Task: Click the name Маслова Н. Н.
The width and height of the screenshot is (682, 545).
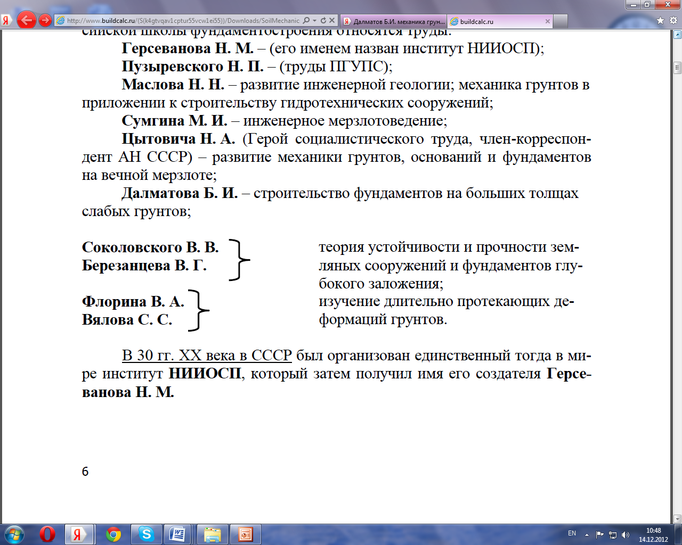Action: (x=173, y=85)
